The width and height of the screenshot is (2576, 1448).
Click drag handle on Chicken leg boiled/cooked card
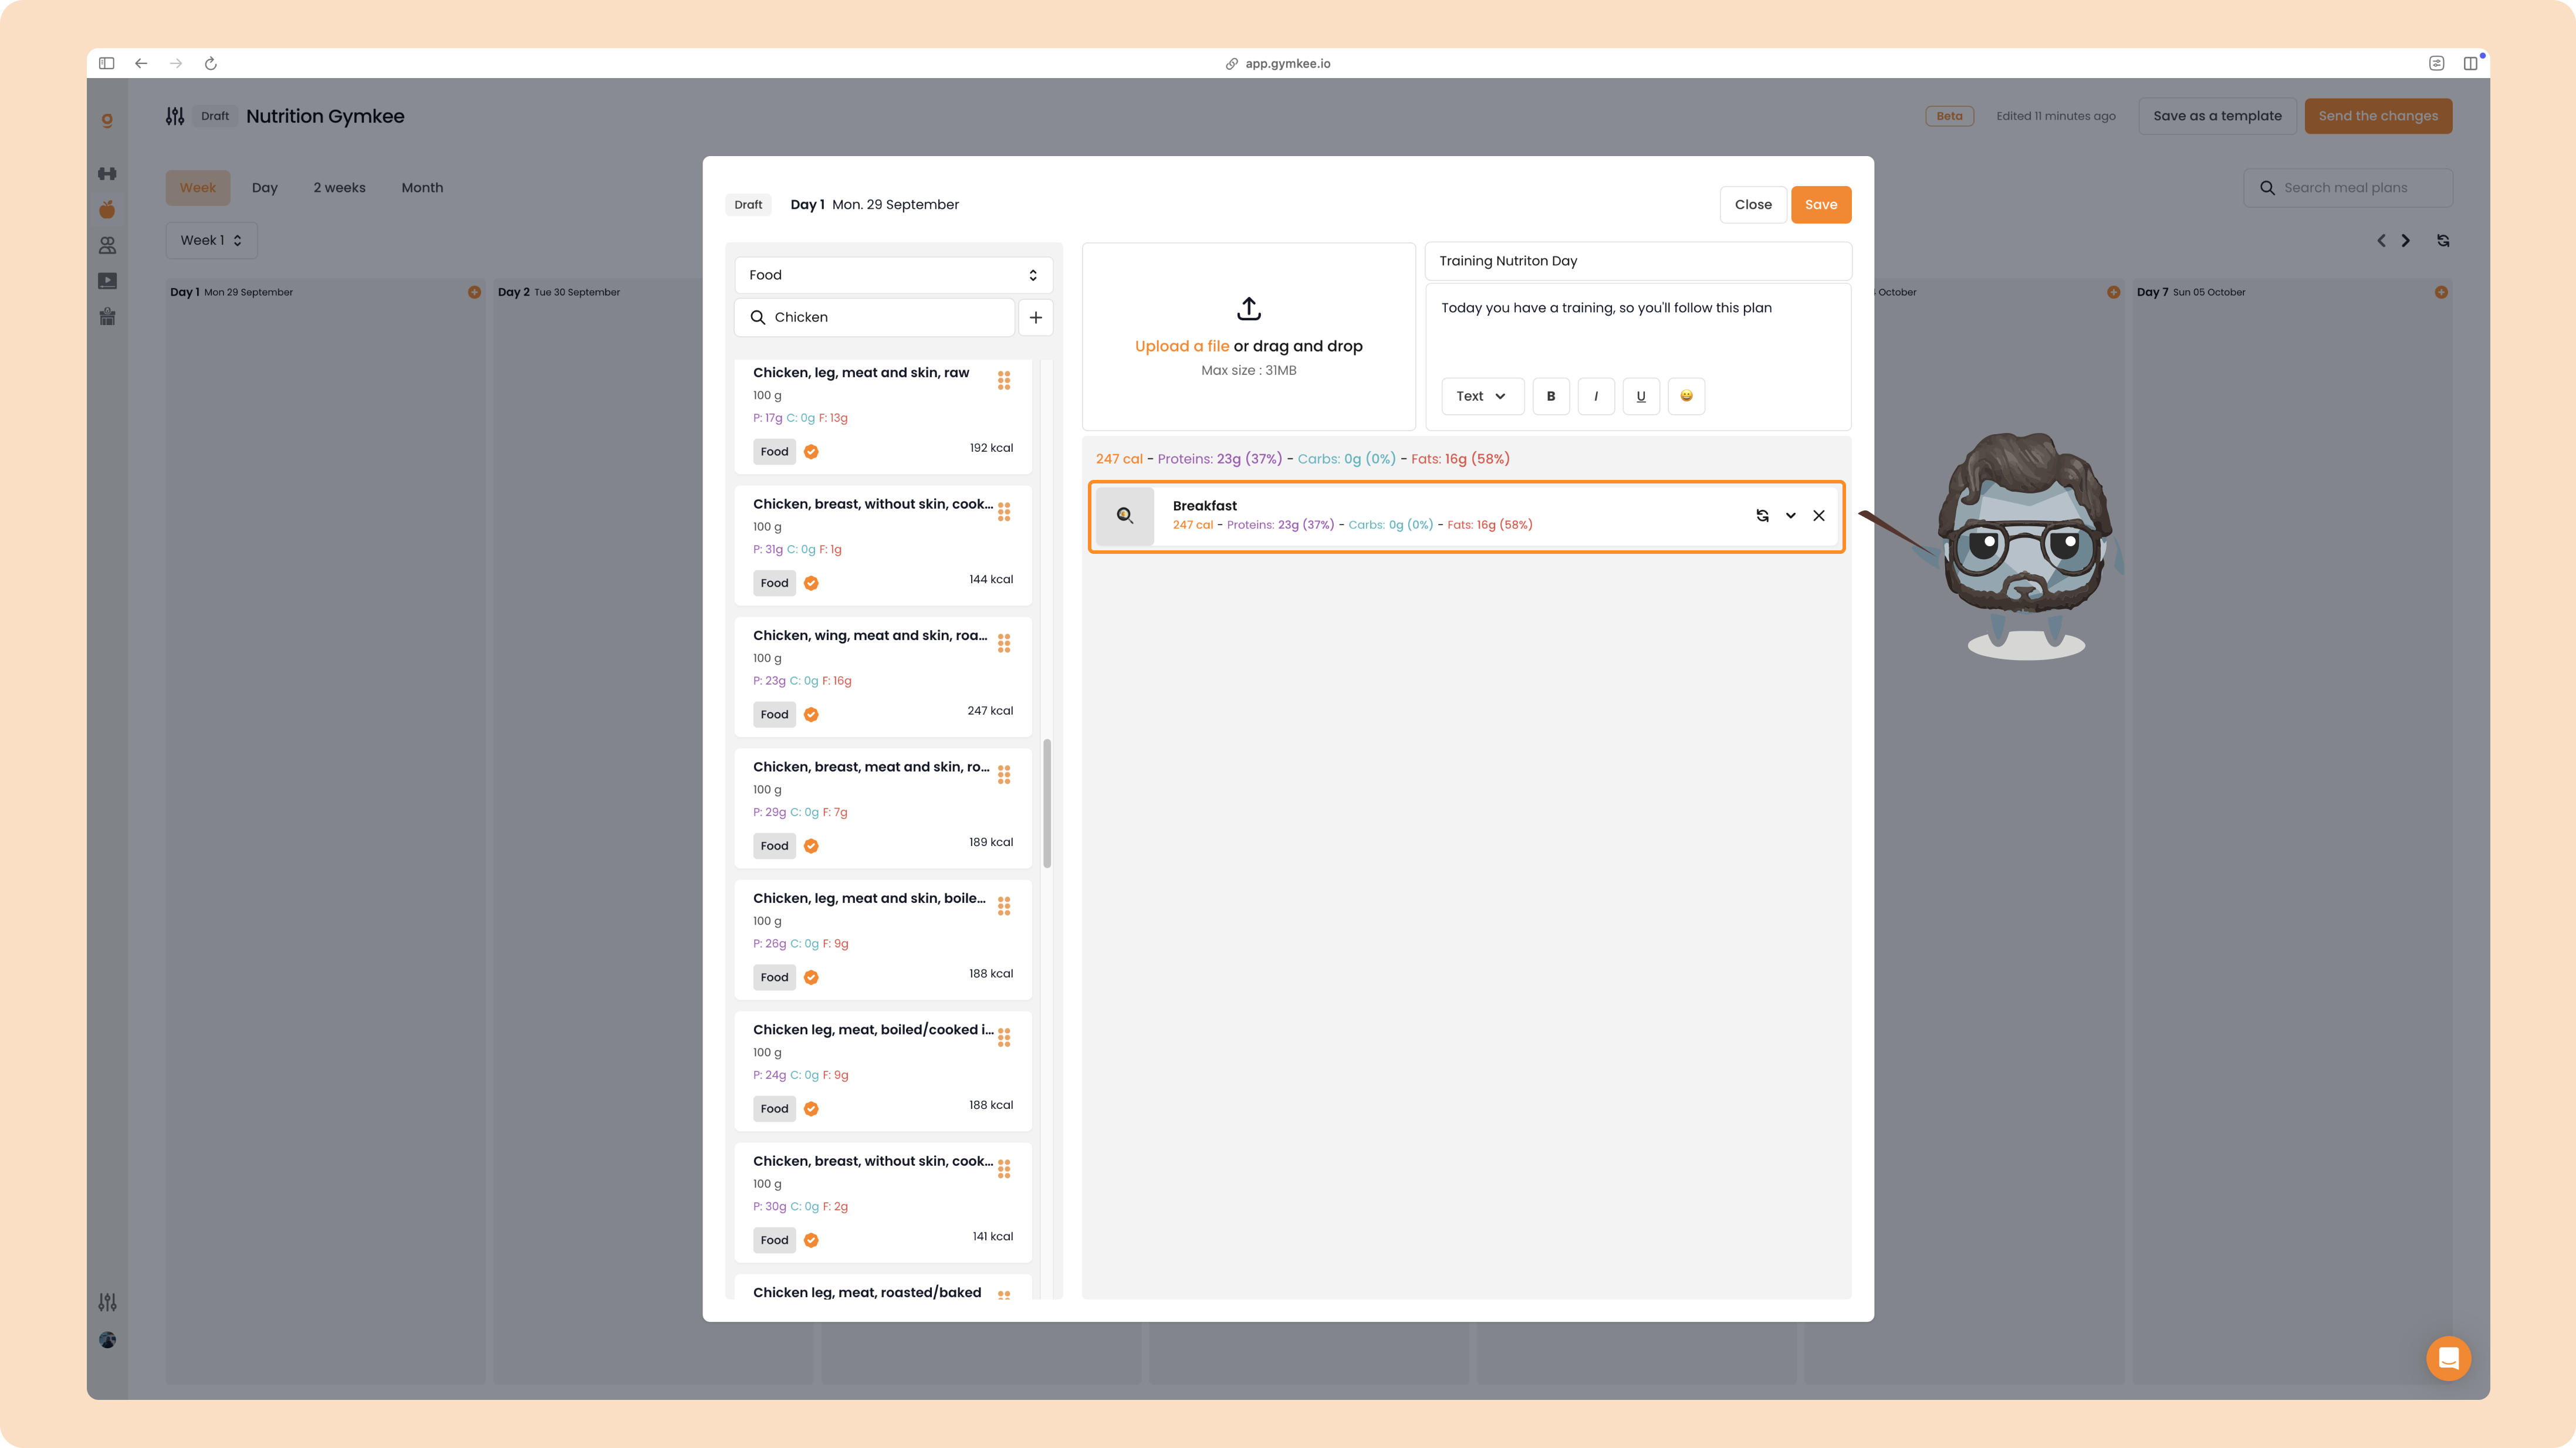click(1004, 1037)
